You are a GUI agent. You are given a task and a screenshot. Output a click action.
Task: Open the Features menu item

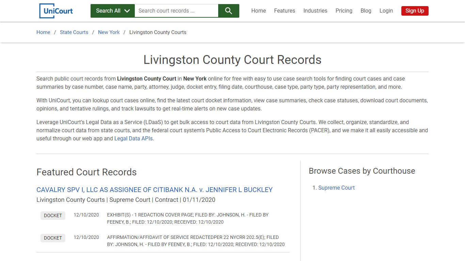pyautogui.click(x=285, y=11)
